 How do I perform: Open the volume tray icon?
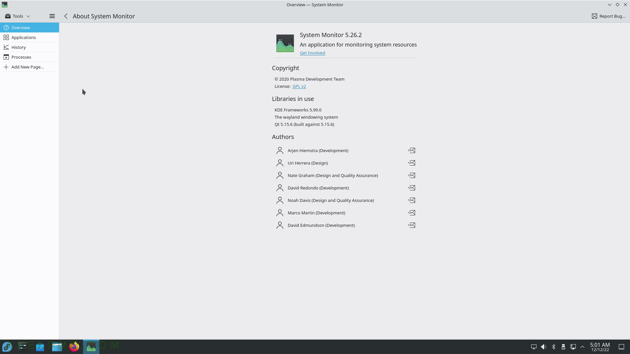pyautogui.click(x=544, y=347)
